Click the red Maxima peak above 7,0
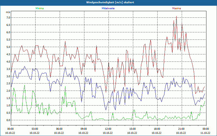This screenshot has height=136, width=217. coord(176,16)
